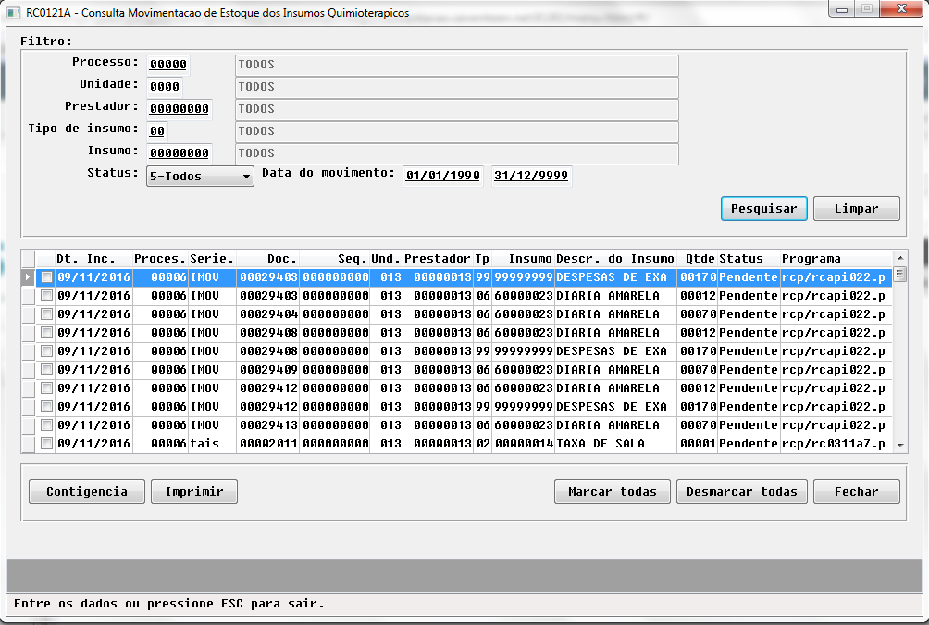Tick checkbox for DIARIA AMARELA doc 00029403
929x625 pixels.
click(46, 295)
